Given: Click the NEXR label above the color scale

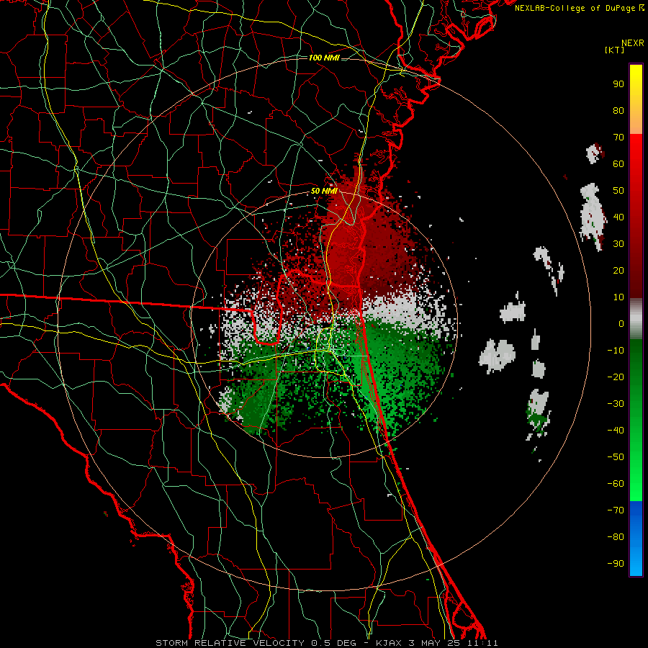Looking at the screenshot, I should (633, 43).
